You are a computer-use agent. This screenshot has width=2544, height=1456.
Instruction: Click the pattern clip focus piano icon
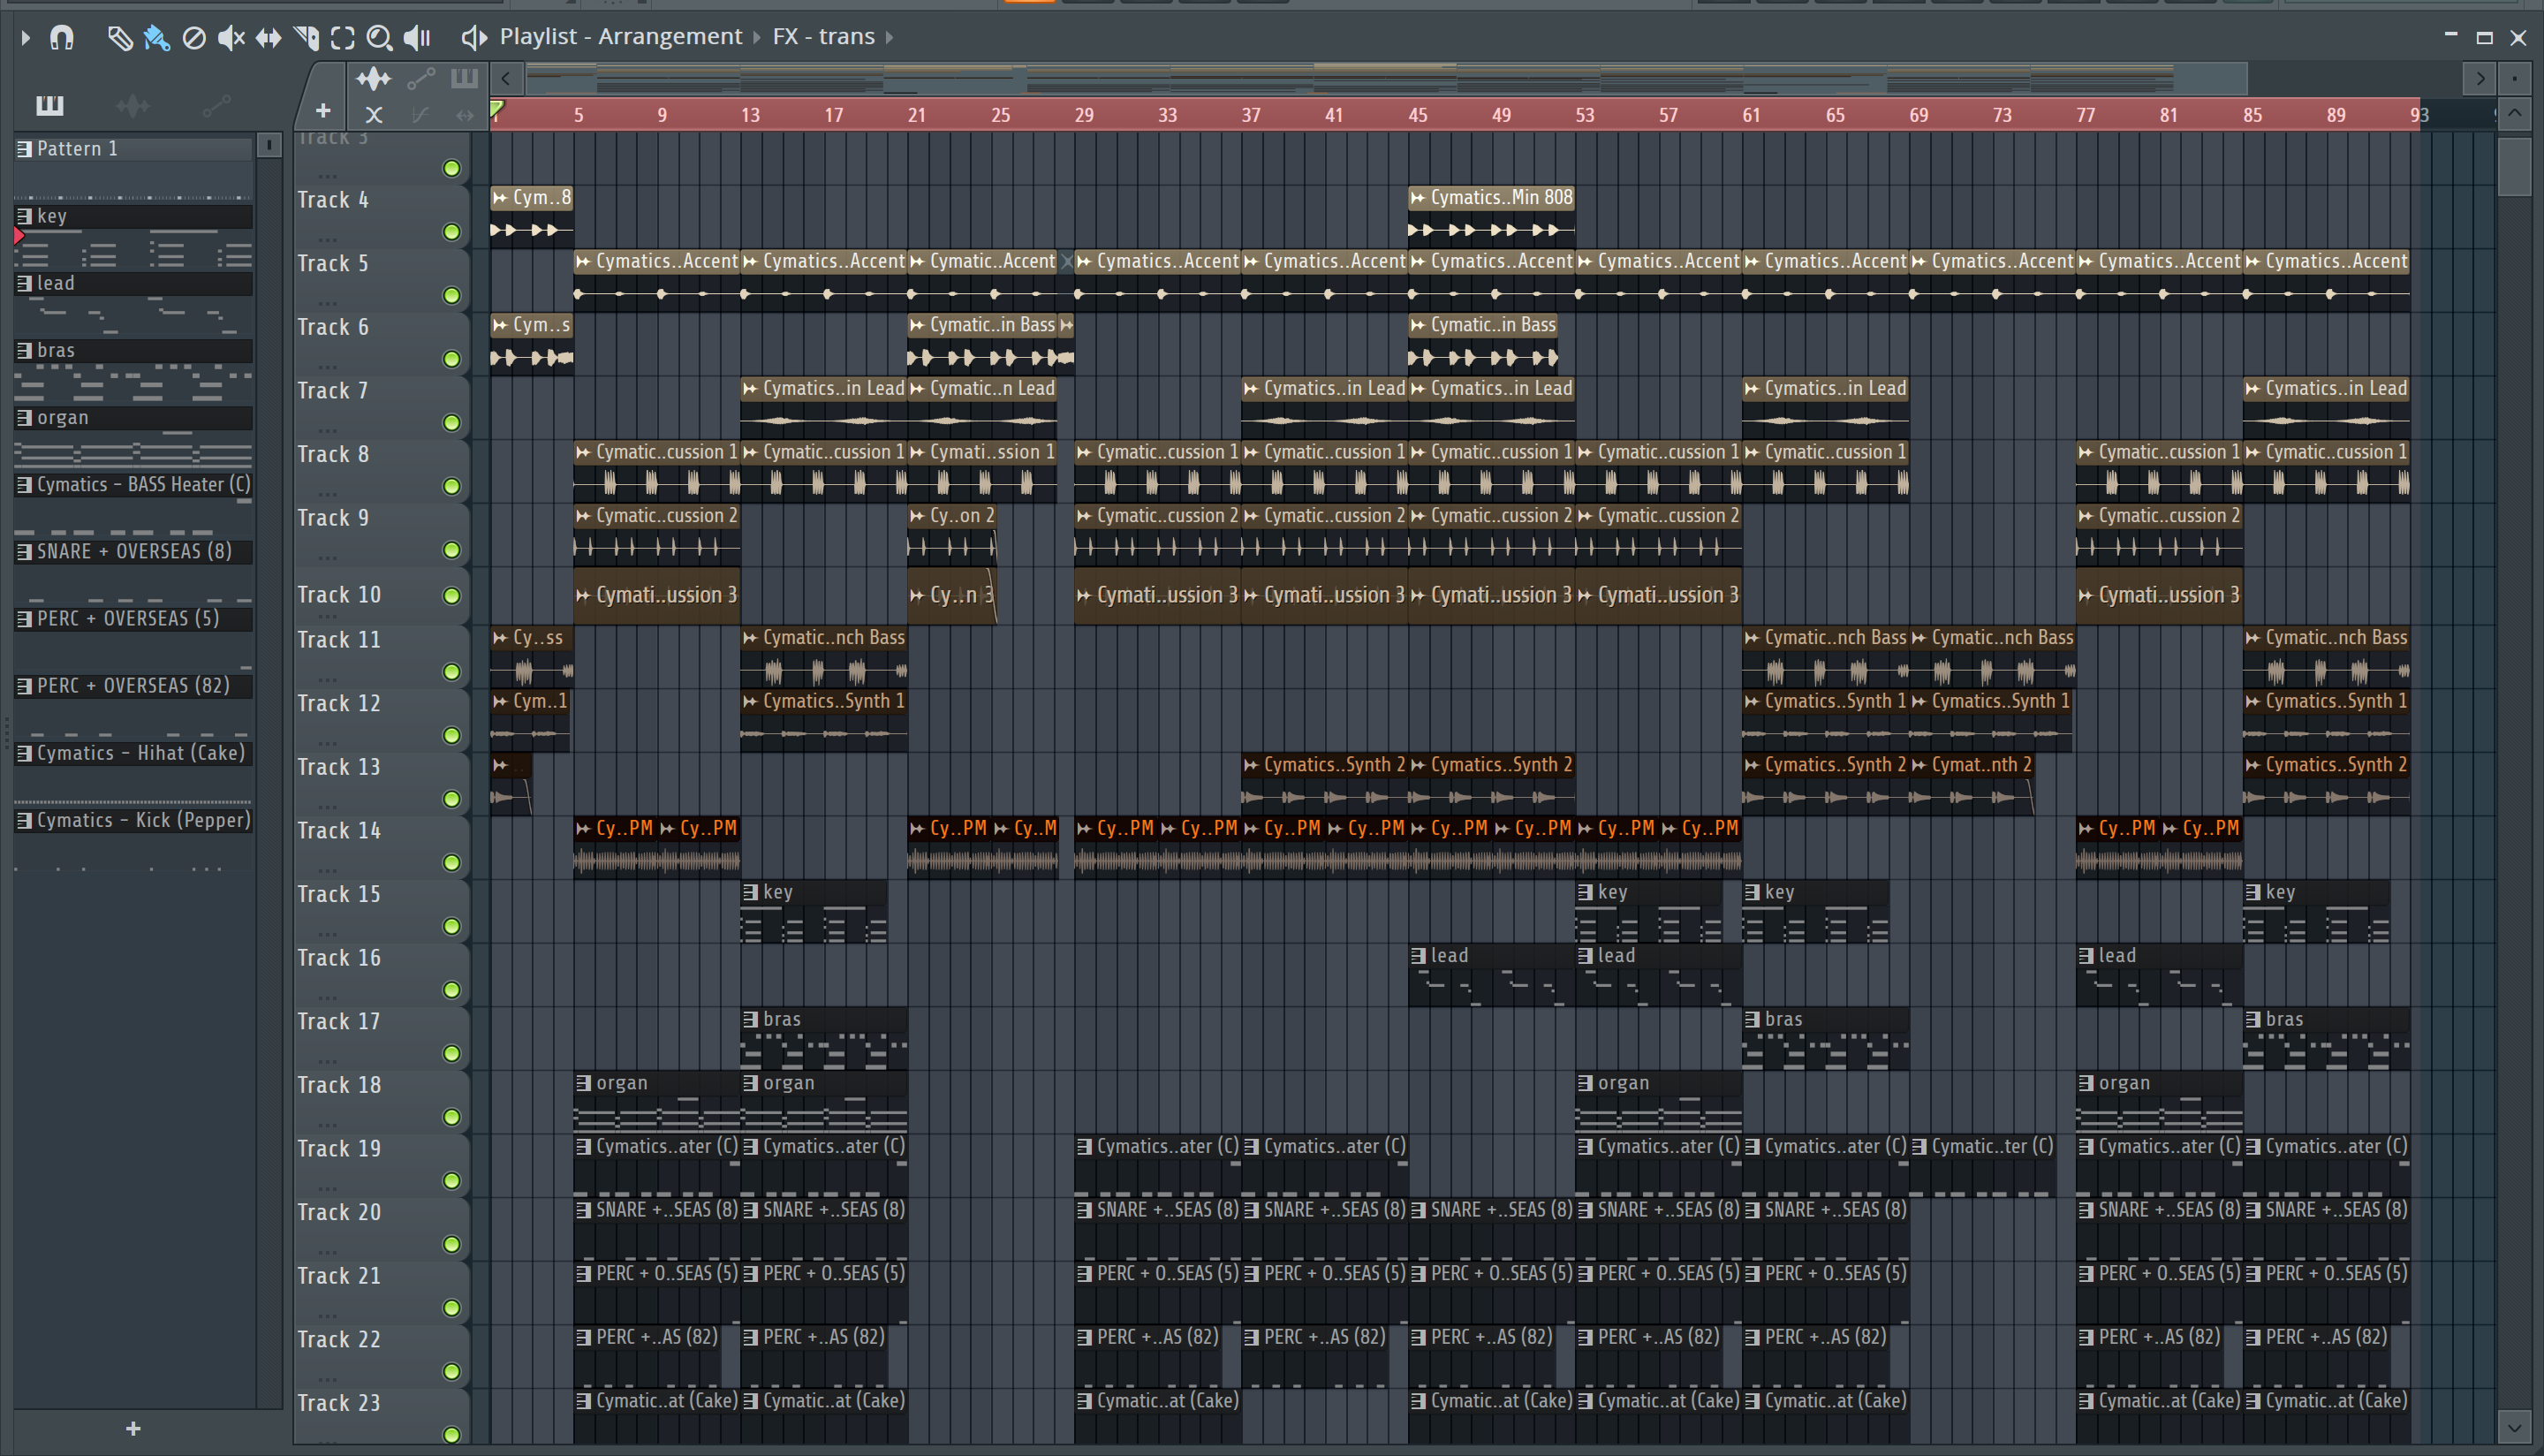[464, 78]
